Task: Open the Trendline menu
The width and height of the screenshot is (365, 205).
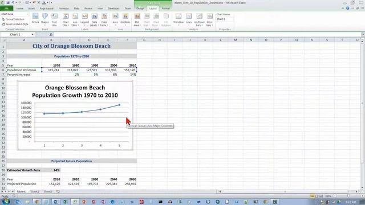Action: [x=179, y=19]
